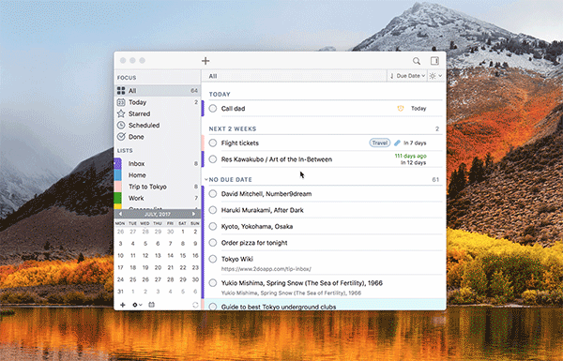The height and width of the screenshot is (361, 563).
Task: Toggle the right sidebar panel icon
Action: click(x=434, y=61)
